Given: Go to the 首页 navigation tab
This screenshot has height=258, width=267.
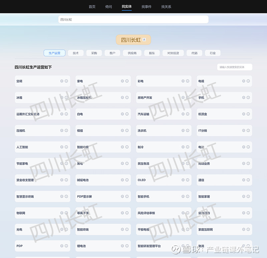Looking at the screenshot, I should coord(92,7).
